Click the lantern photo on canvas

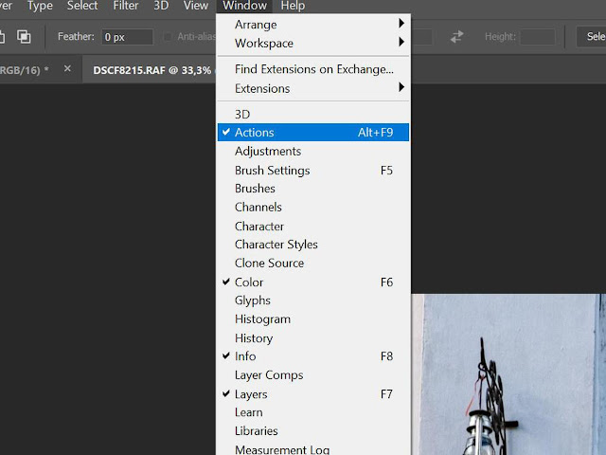508,374
